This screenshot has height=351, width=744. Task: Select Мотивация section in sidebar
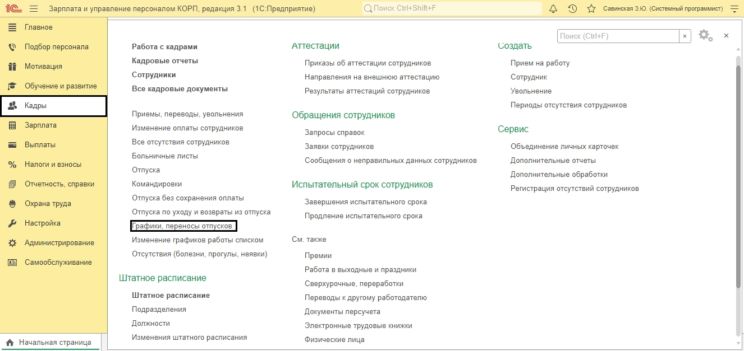(x=54, y=67)
